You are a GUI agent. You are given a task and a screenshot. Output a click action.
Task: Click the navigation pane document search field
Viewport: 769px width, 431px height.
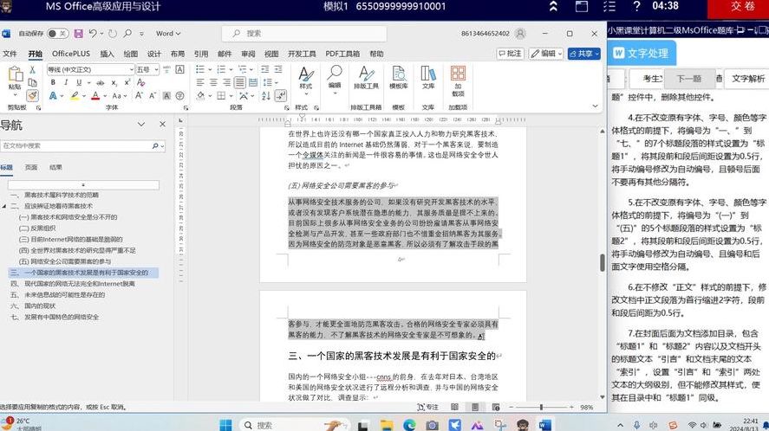pos(82,146)
